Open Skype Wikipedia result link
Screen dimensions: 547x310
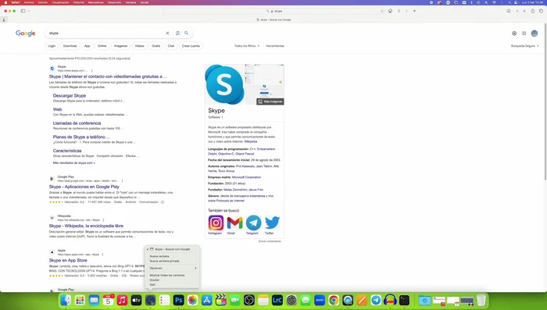(x=86, y=226)
